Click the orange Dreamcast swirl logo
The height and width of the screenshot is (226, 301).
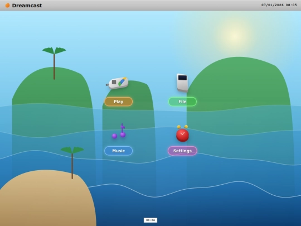pos(7,6)
